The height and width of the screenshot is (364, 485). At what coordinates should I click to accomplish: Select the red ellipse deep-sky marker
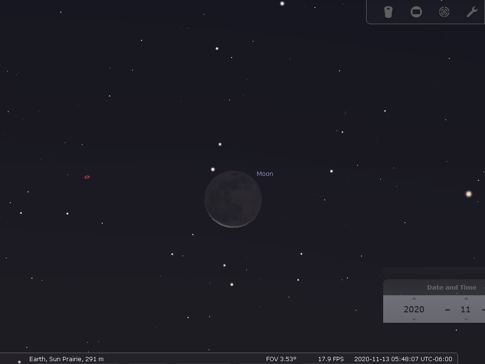pos(87,177)
